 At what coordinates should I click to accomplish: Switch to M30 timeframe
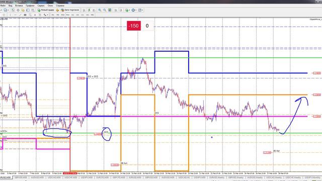(67, 15)
